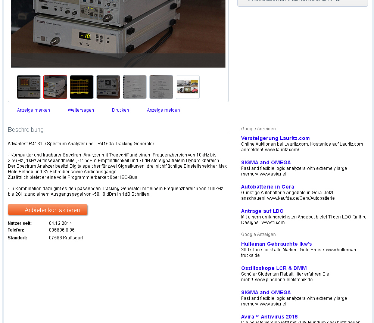Report the ad via Anzeige melden
The width and height of the screenshot is (374, 323).
click(x=163, y=110)
